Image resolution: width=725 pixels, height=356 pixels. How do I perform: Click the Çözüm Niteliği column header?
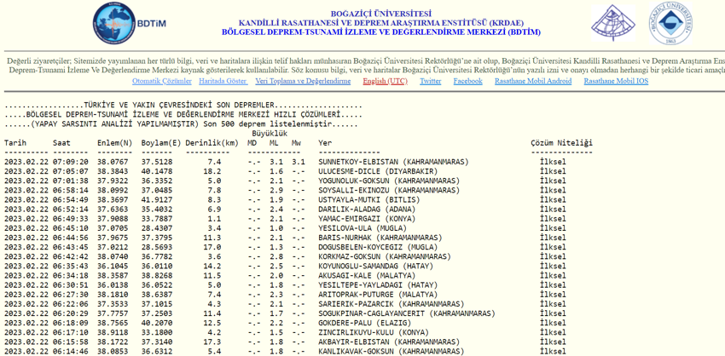(x=562, y=143)
